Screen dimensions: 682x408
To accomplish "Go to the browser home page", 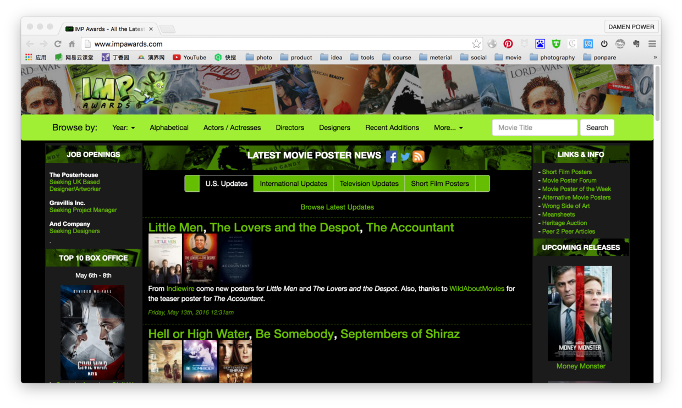I will coord(71,44).
